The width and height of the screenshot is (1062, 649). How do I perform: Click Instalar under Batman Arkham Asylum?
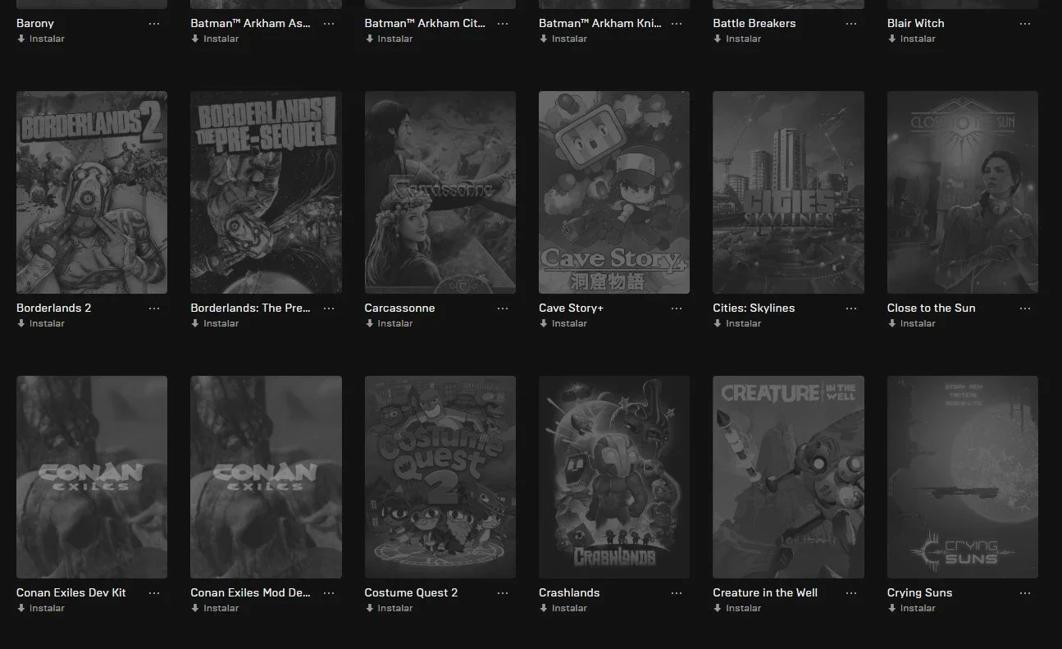point(215,39)
